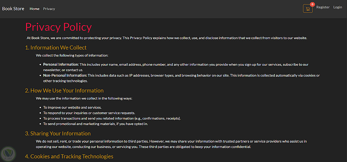
Task: Open the shopping cart icon
Action: coord(307,9)
